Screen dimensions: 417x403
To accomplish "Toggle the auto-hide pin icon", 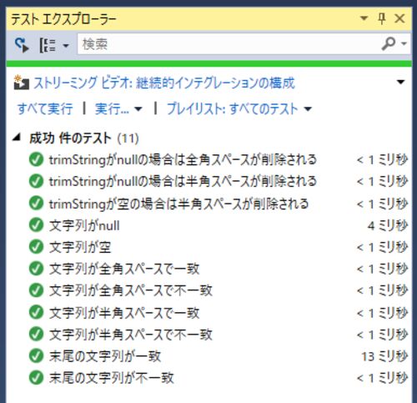I will tap(382, 18).
